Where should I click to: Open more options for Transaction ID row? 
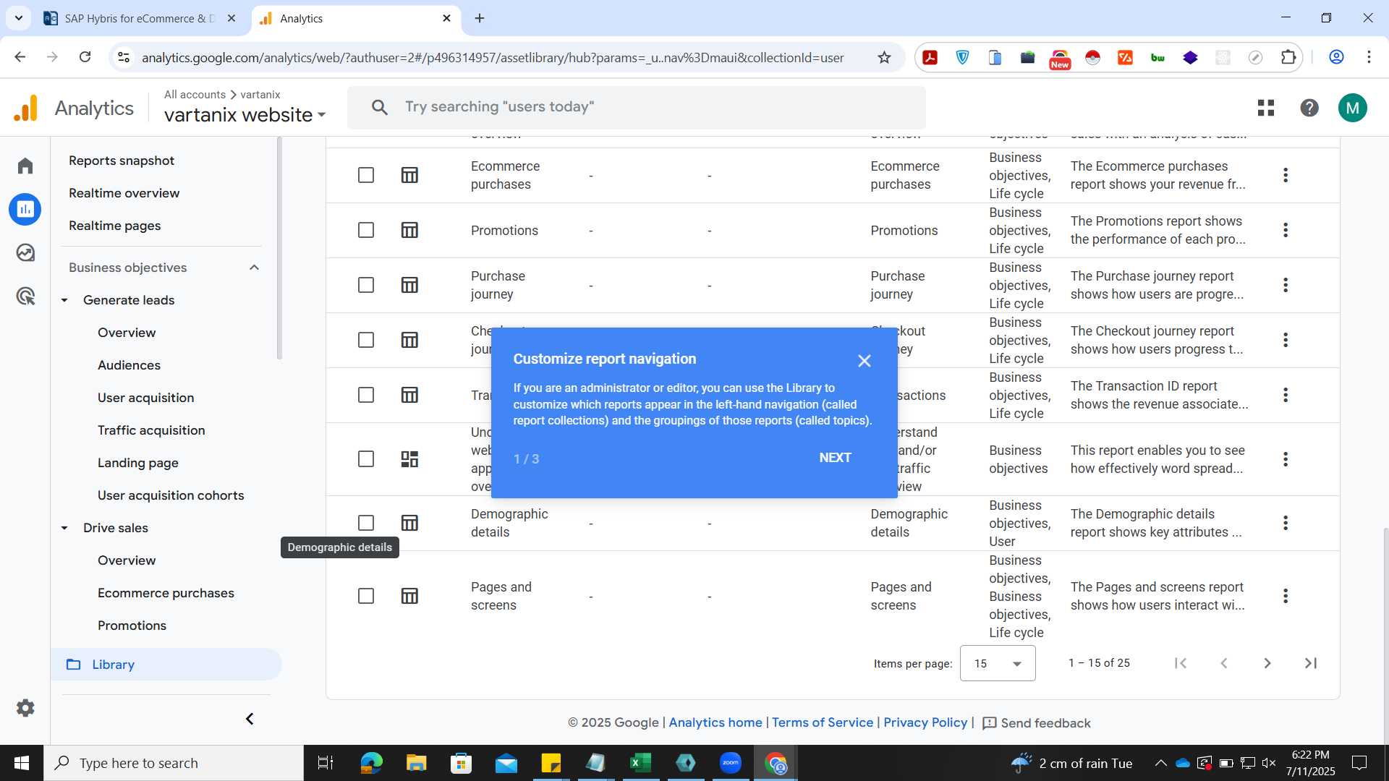click(x=1286, y=395)
